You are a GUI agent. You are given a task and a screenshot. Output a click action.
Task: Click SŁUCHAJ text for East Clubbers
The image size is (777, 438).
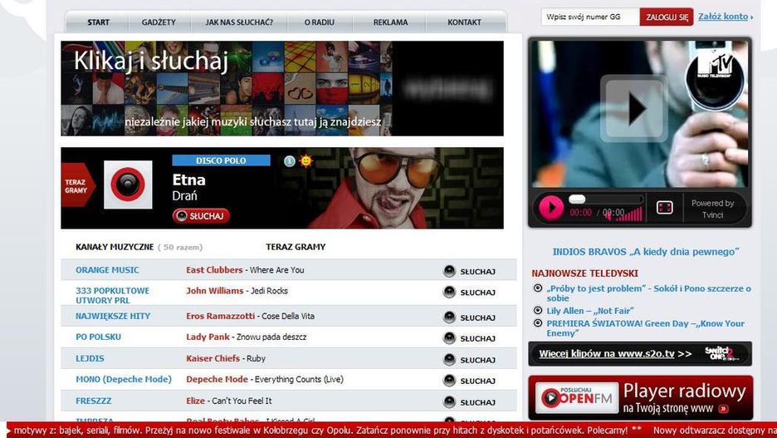[477, 272]
